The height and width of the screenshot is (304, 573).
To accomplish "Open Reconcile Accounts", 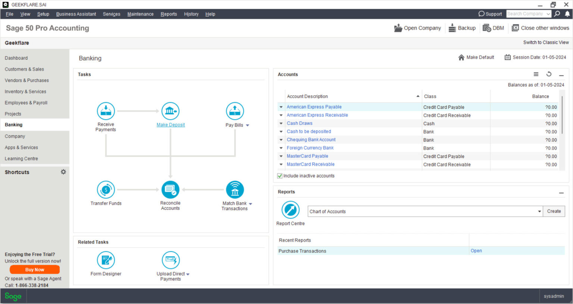I will point(170,189).
